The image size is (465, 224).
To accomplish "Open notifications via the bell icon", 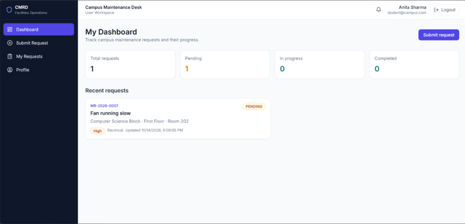I will click(x=378, y=10).
